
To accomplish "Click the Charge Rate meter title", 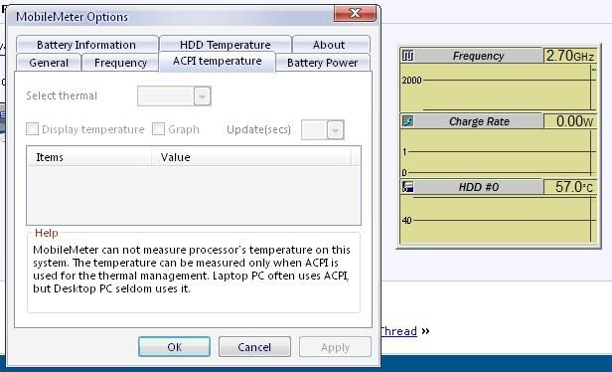I will click(479, 121).
